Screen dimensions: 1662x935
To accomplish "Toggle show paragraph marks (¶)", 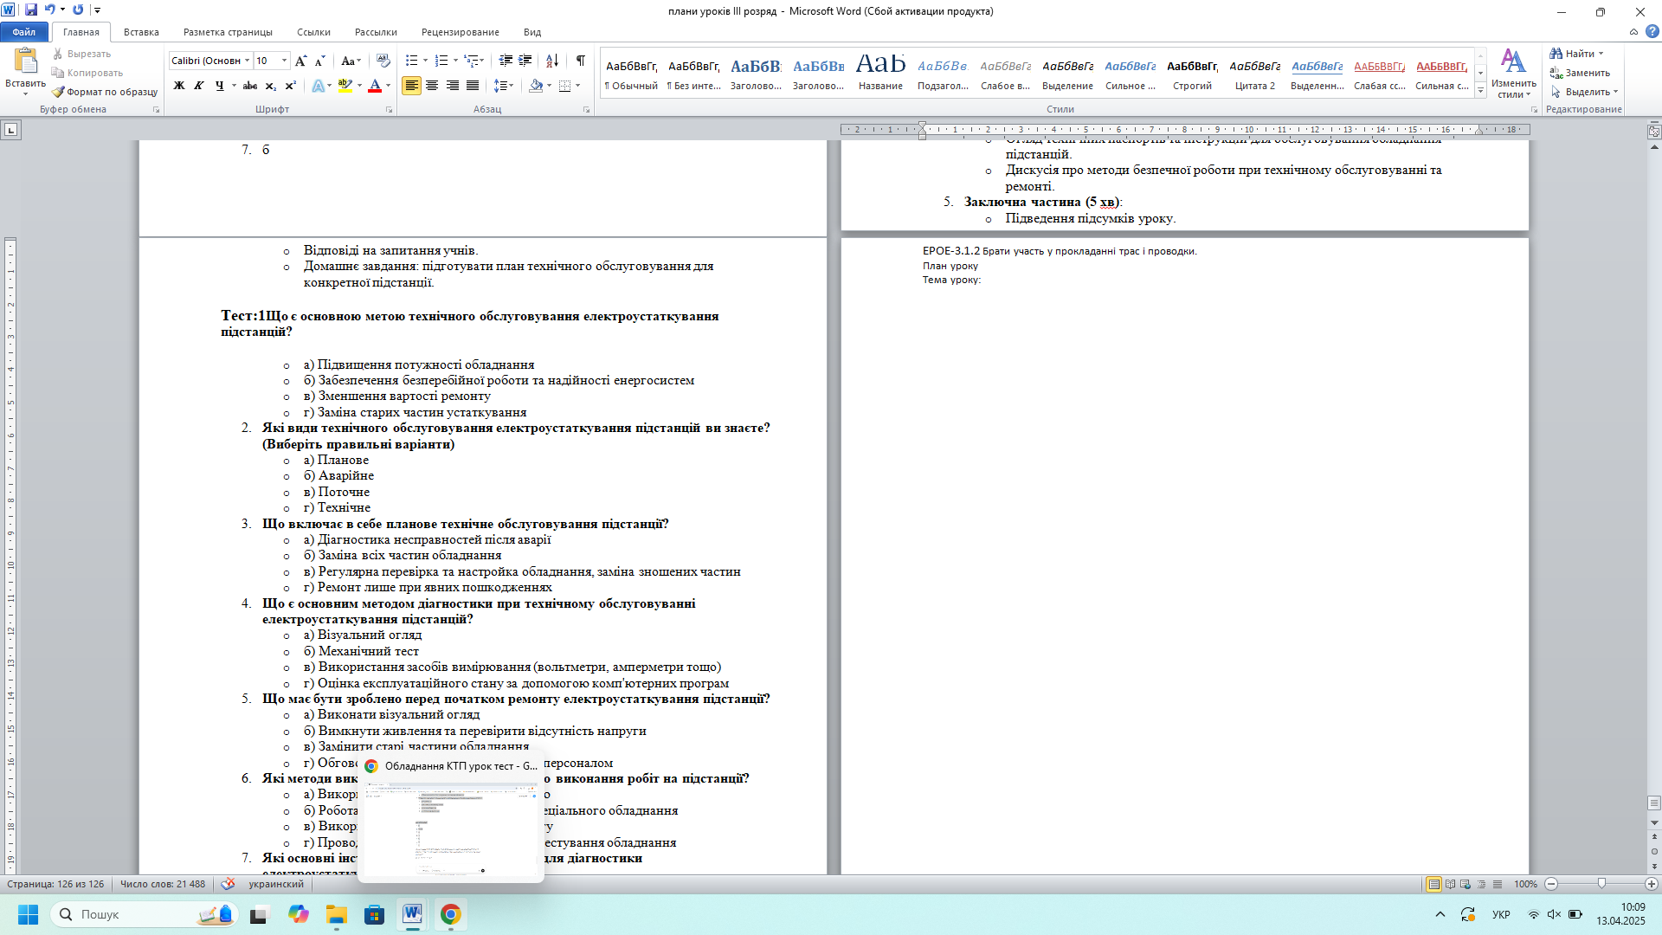I will 580,61.
